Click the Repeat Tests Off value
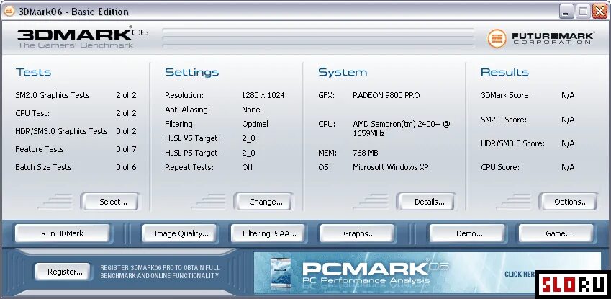This screenshot has width=611, height=299. (248, 167)
